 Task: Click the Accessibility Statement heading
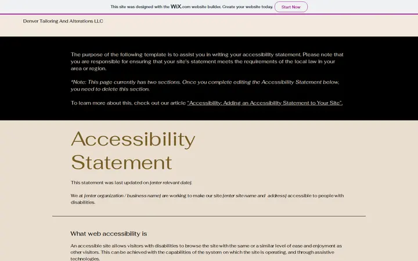pos(133,150)
